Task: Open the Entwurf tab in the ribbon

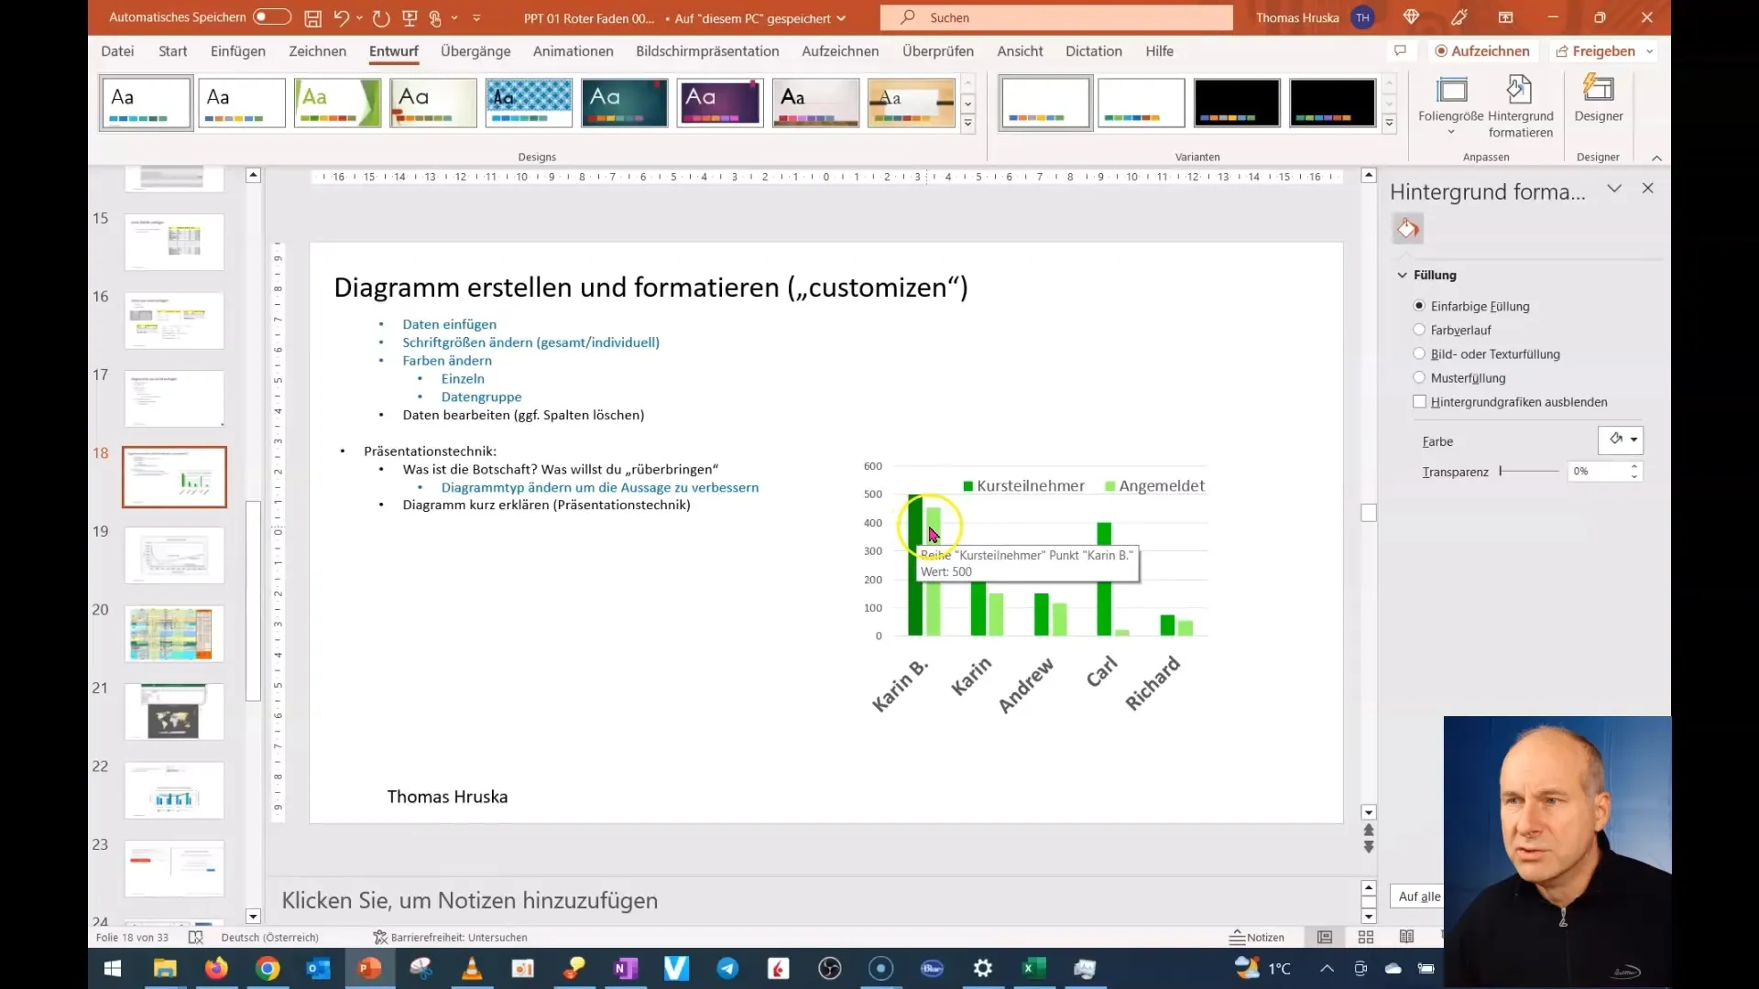Action: (394, 50)
